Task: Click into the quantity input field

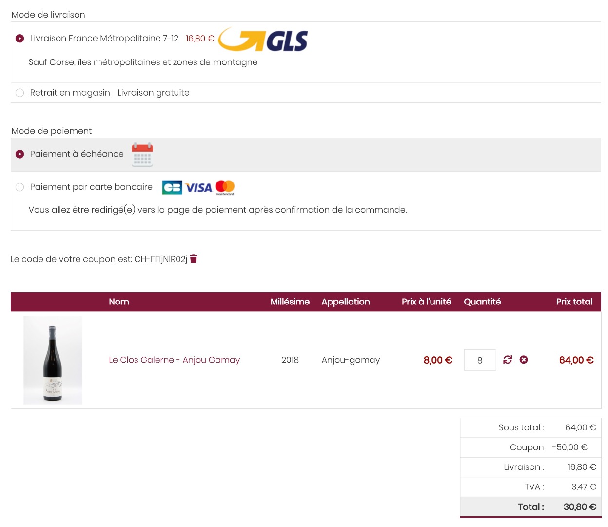Action: (480, 360)
